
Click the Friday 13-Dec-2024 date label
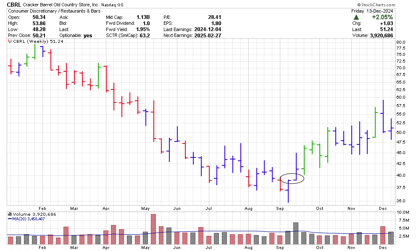pos(372,11)
